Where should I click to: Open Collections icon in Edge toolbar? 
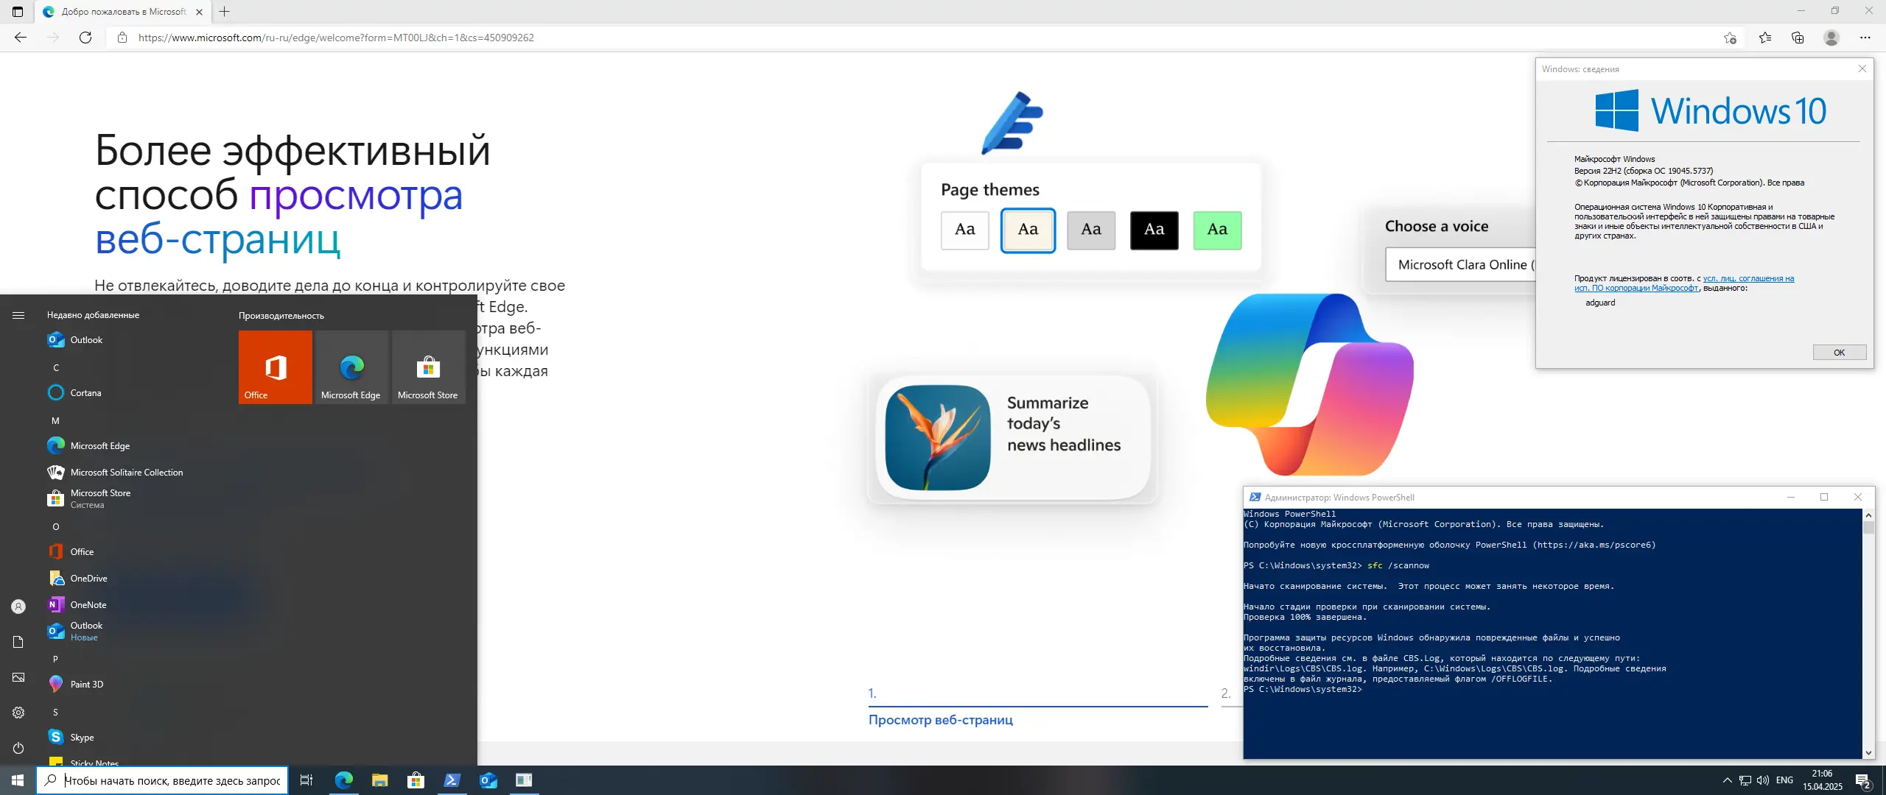(x=1798, y=38)
